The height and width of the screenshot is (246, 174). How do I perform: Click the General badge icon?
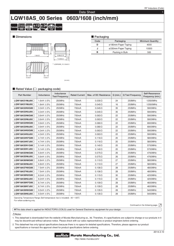pyautogui.click(x=14, y=27)
